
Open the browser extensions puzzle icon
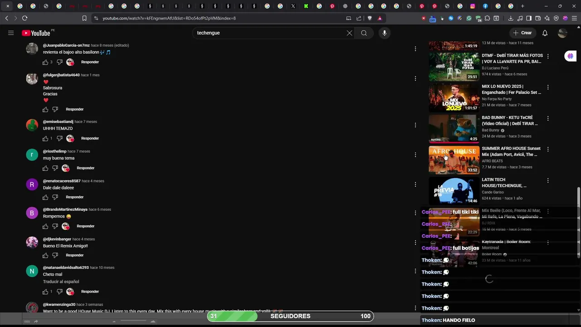click(x=487, y=18)
